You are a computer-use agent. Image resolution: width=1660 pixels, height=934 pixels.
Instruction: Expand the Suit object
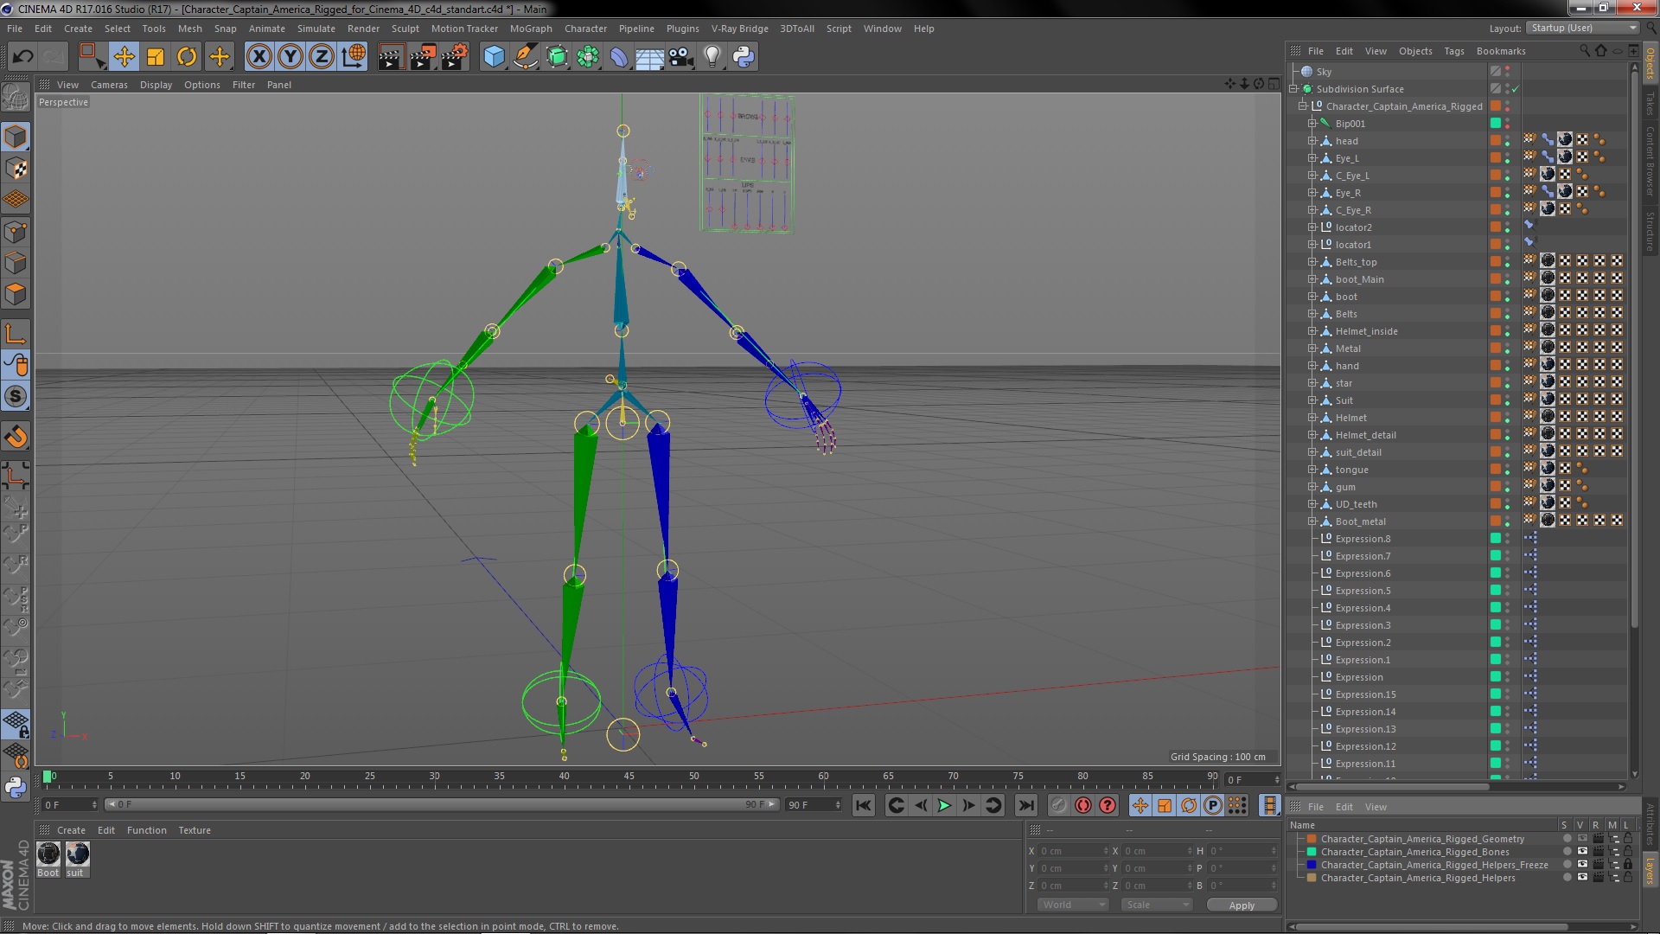point(1312,400)
